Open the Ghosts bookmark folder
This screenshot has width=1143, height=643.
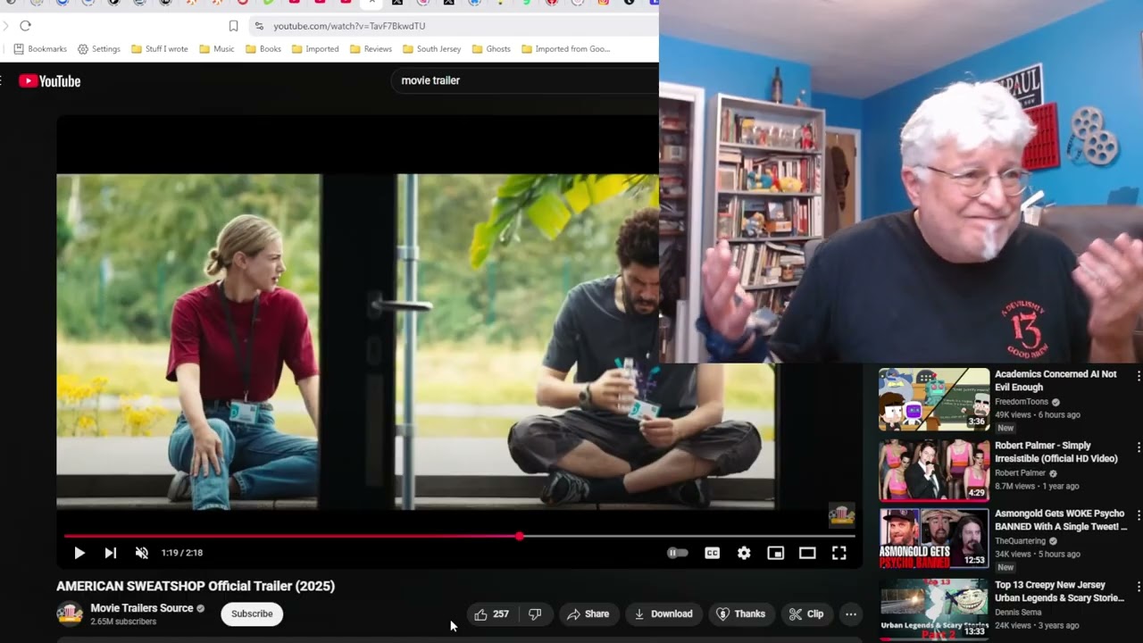[491, 49]
